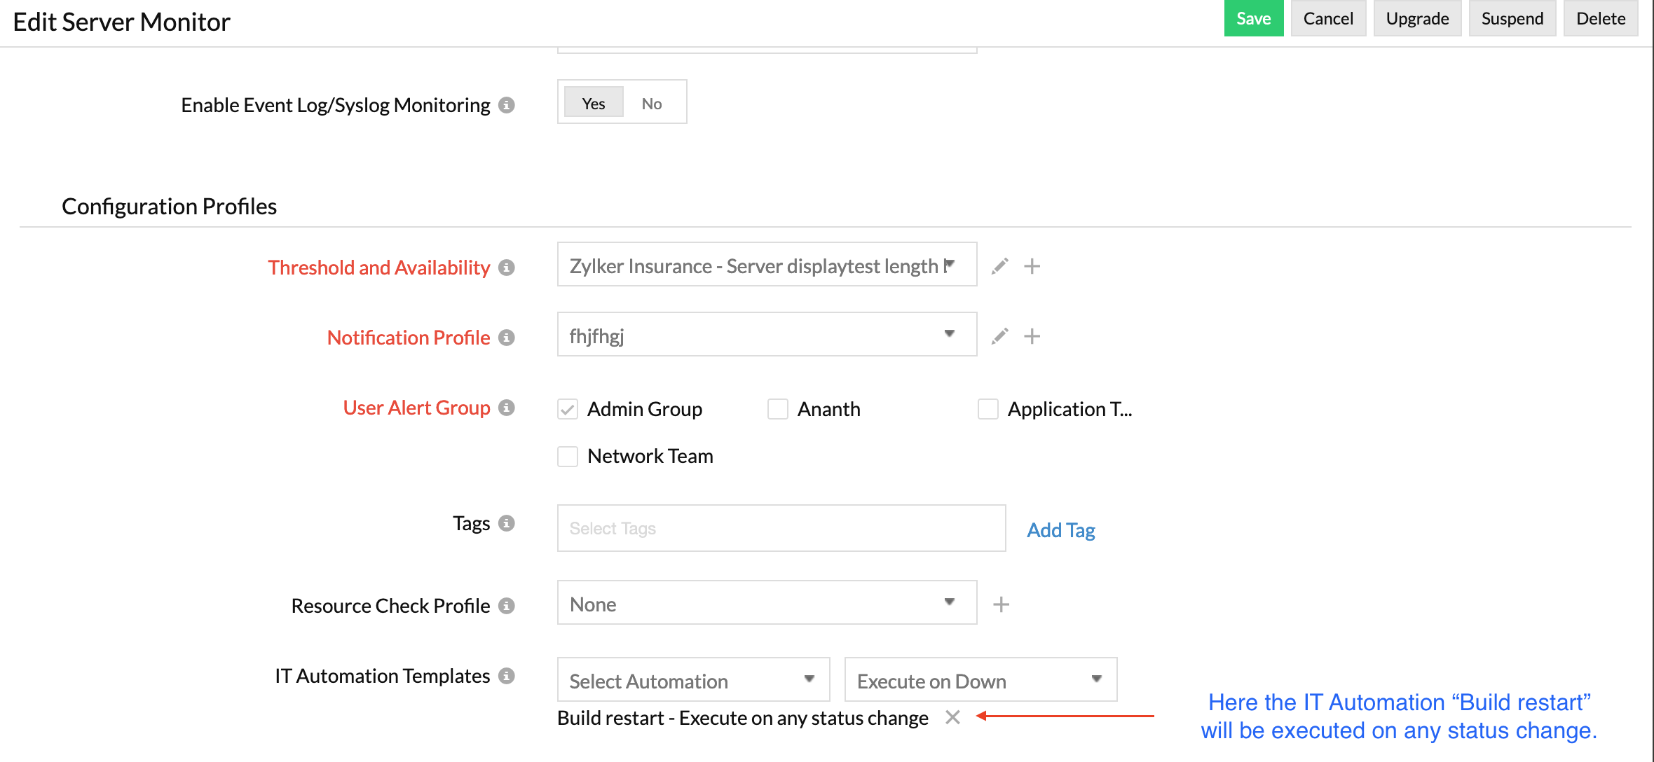Add new Notification Profile plus icon
This screenshot has width=1654, height=762.
1032,336
